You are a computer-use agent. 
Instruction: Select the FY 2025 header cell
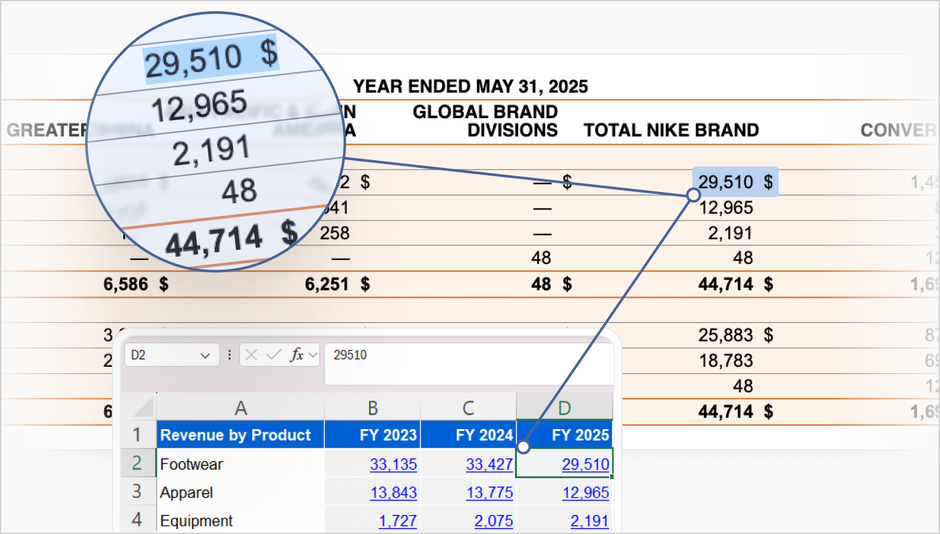click(565, 435)
